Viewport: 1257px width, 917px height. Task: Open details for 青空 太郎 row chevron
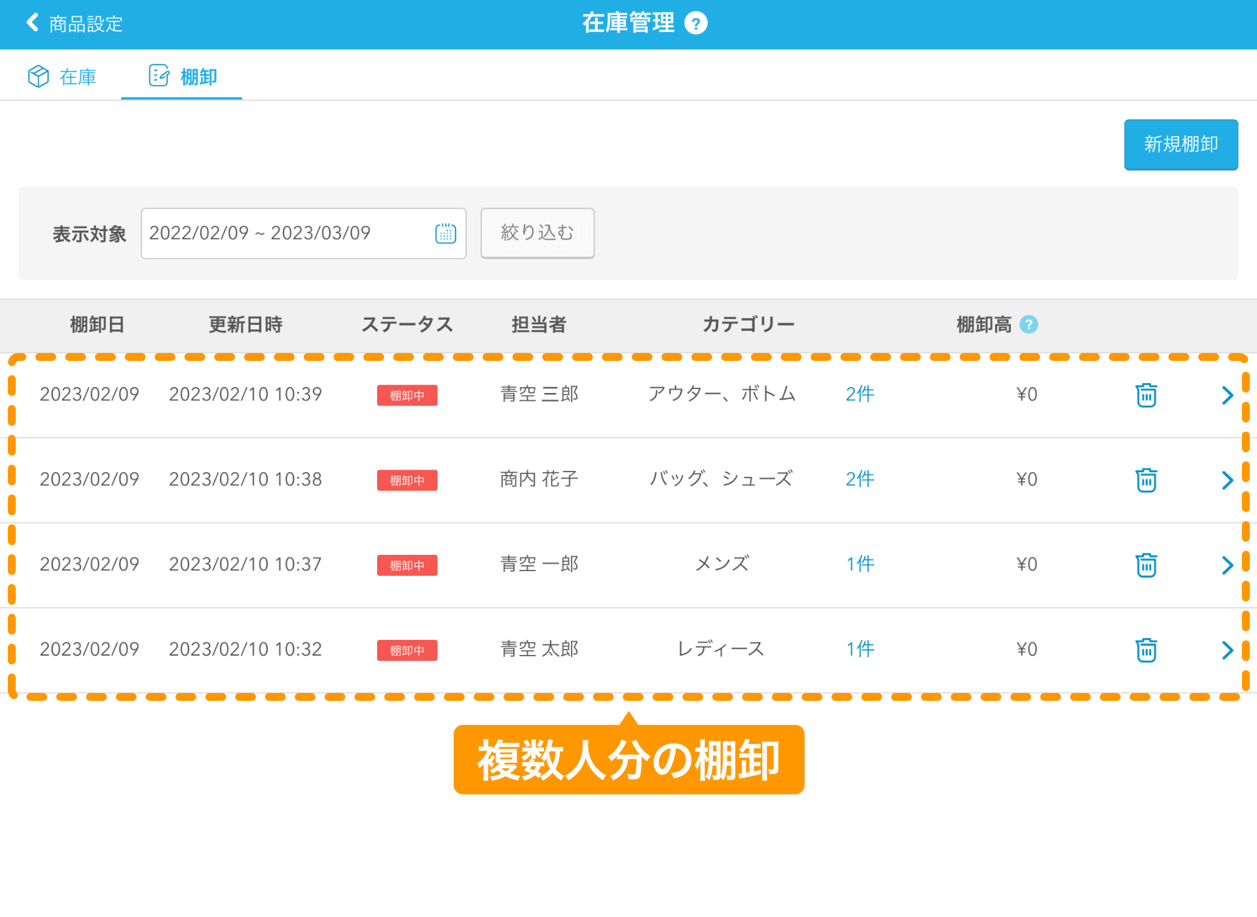point(1228,650)
